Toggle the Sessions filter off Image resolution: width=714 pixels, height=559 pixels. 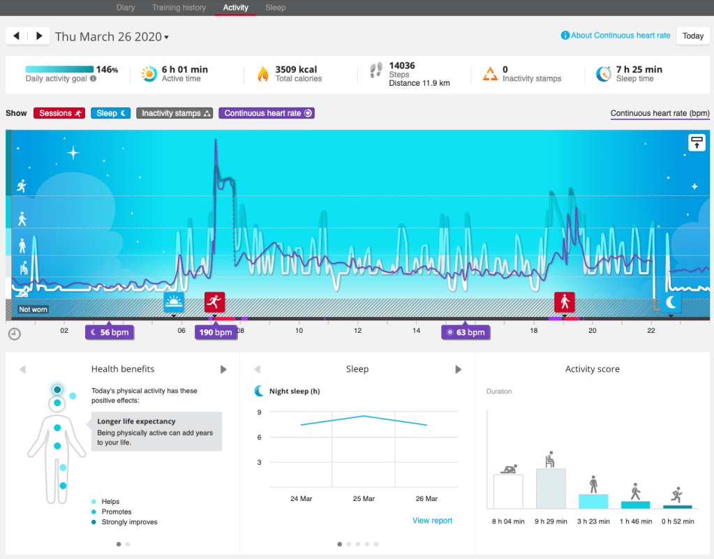click(x=61, y=113)
